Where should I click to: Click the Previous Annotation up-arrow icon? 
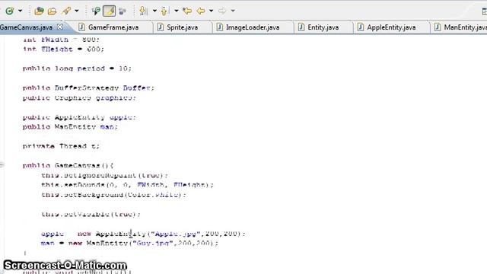(164, 11)
